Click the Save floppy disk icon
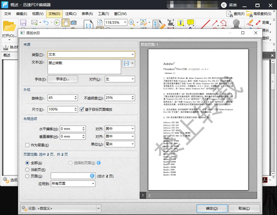This screenshot has height=215, width=277. tap(23, 23)
